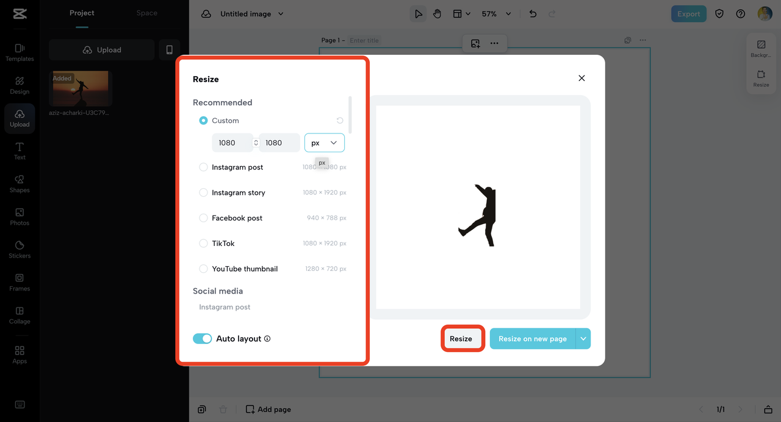The image size is (781, 422).
Task: Click the copy page icon at bottom left
Action: (x=202, y=409)
